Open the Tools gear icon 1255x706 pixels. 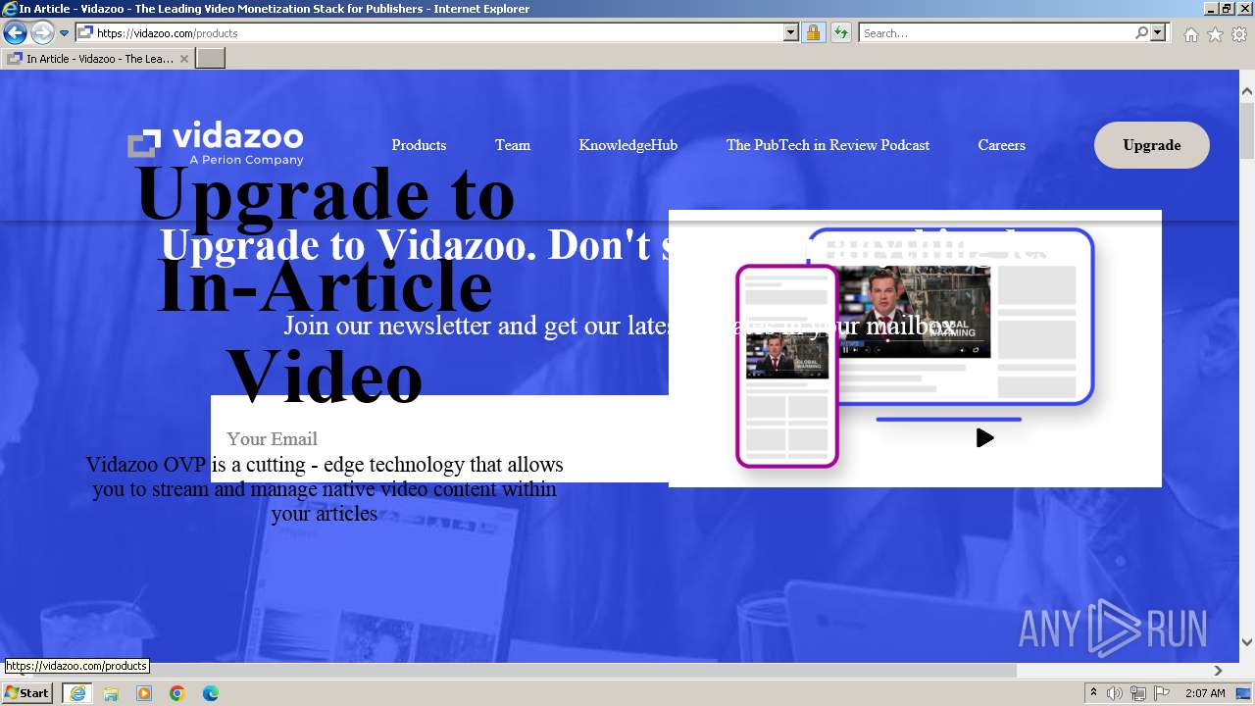1239,34
